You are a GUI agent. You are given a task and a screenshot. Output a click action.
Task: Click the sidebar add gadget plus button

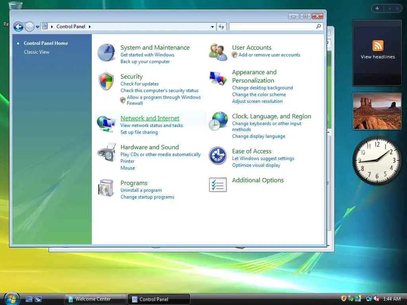377,8
